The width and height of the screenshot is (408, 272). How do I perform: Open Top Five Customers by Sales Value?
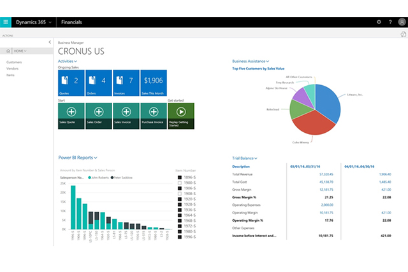coord(258,69)
